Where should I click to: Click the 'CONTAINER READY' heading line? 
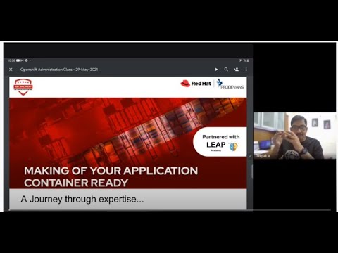coord(76,183)
